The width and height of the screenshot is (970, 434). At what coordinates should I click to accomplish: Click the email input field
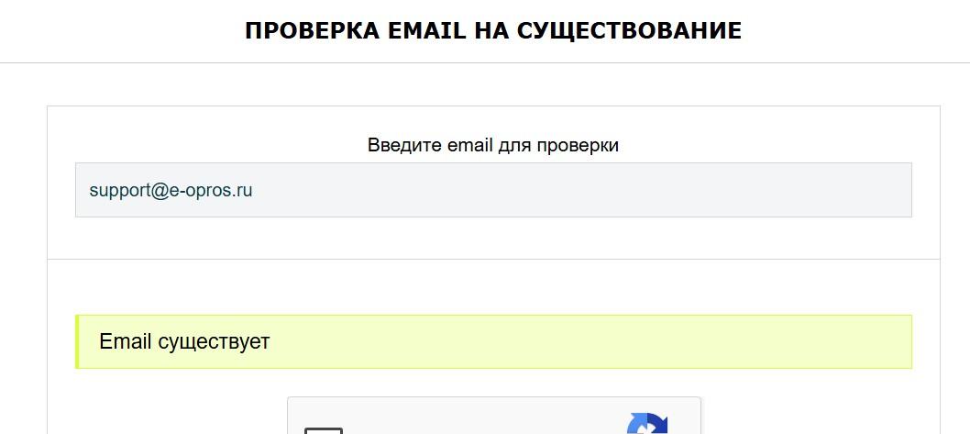[493, 190]
